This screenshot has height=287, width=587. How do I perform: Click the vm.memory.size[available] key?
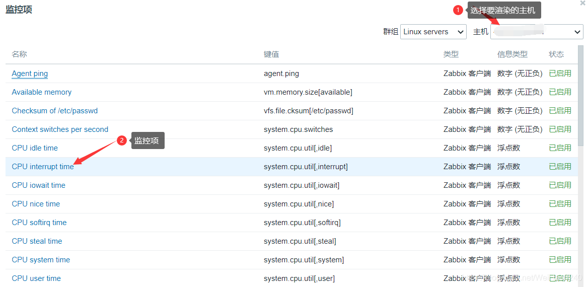[x=308, y=92]
